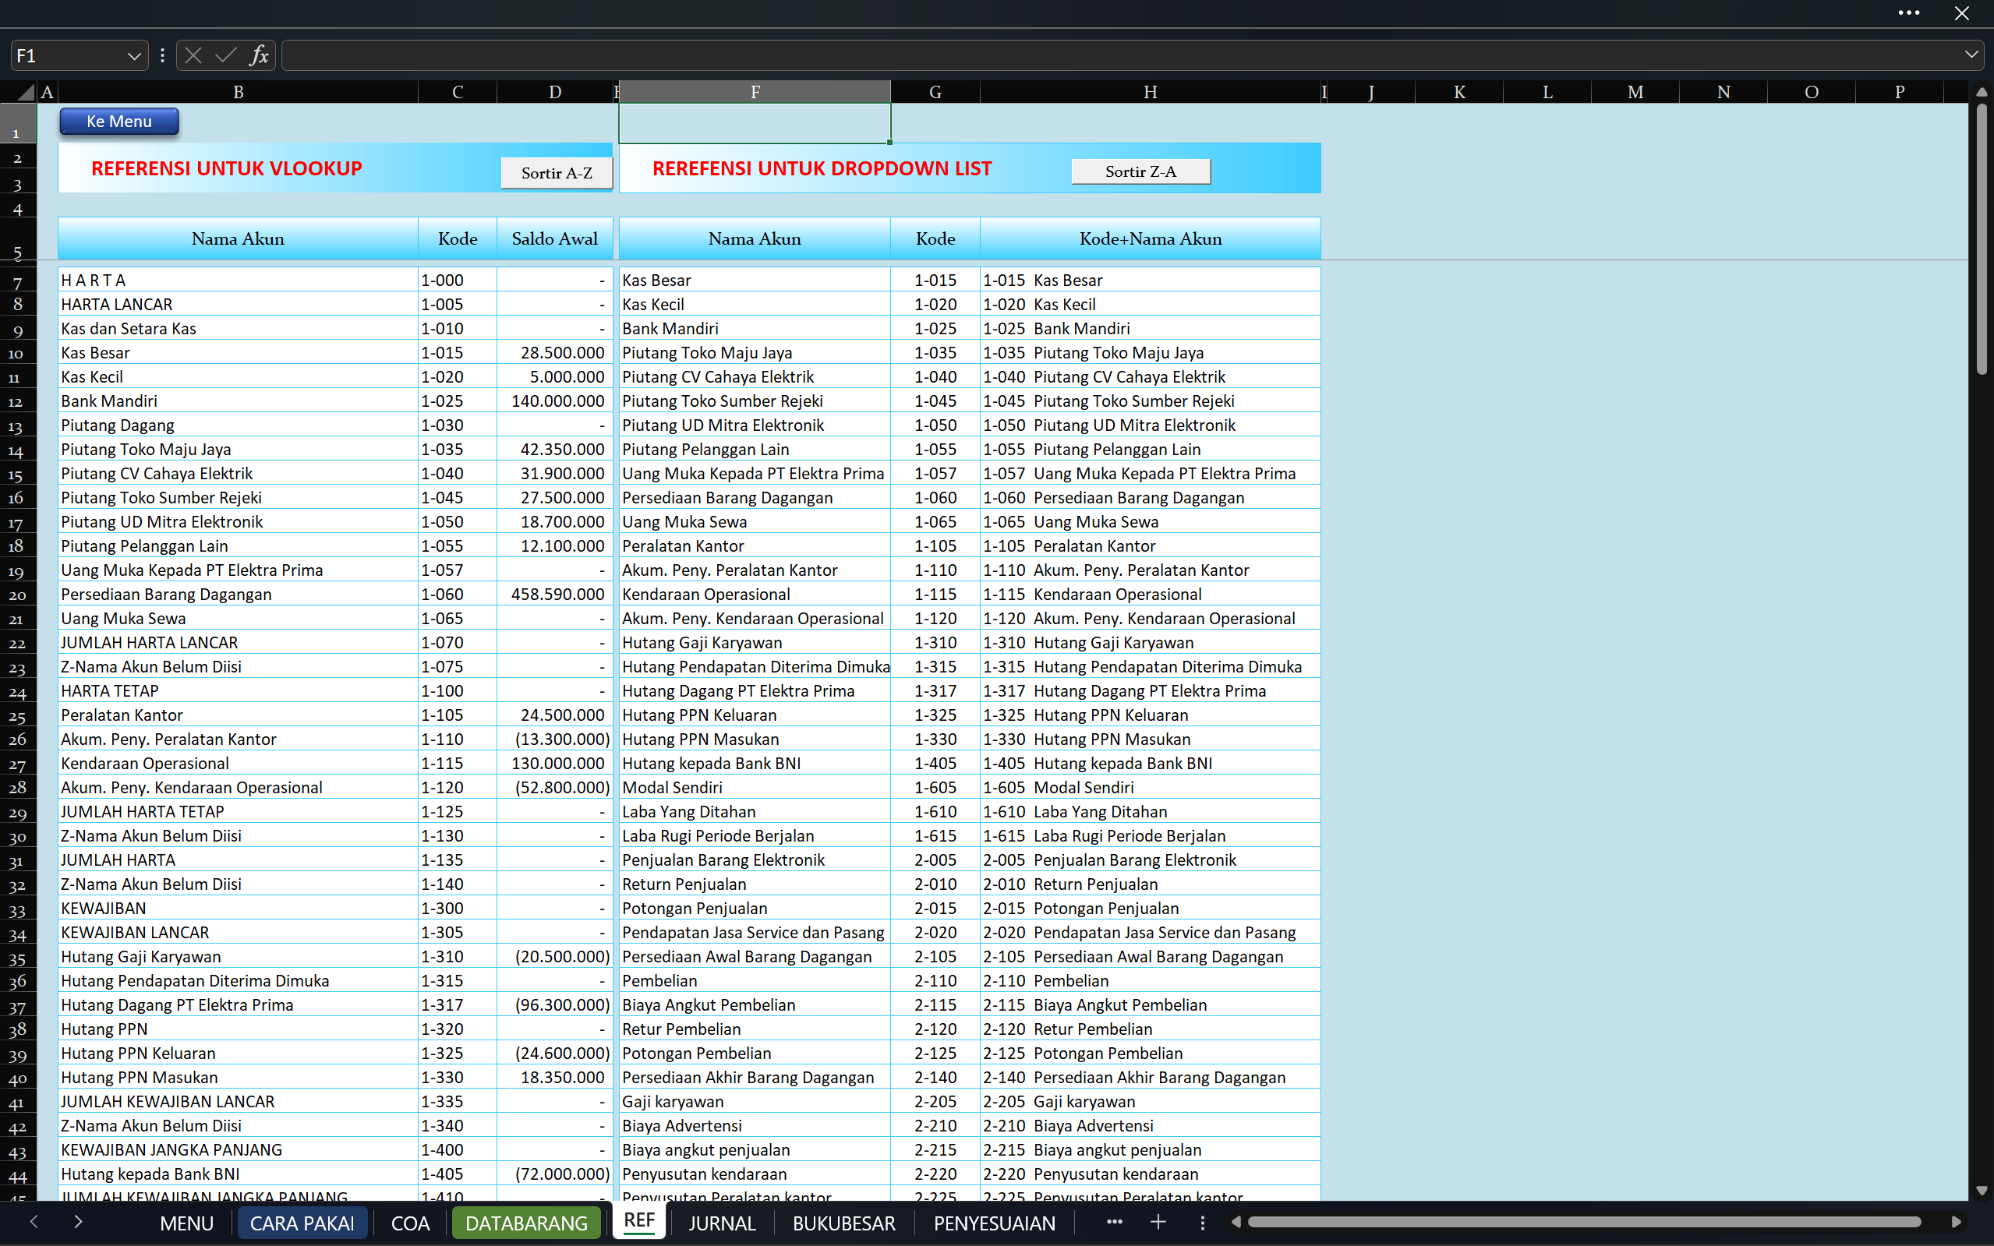Click the Name Box options vertical dots
Screen dimensions: 1994x1246
click(x=162, y=55)
